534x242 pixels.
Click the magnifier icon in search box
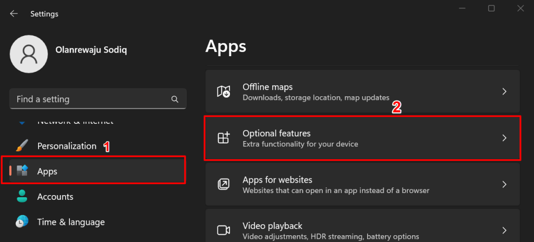175,99
